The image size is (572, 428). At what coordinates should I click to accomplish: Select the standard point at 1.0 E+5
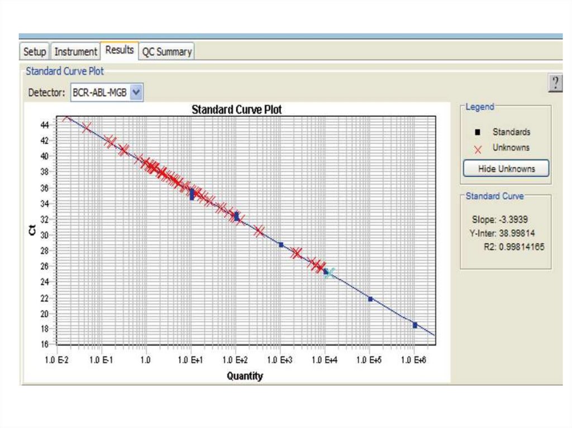point(370,299)
